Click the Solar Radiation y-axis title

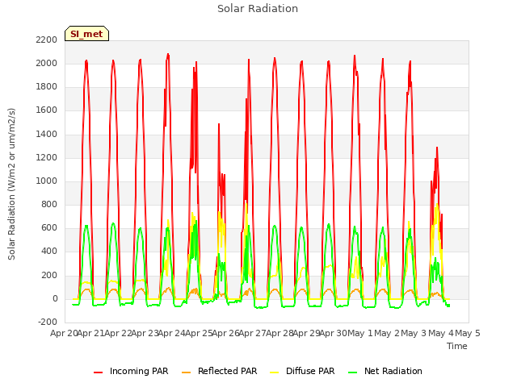pyautogui.click(x=11, y=184)
